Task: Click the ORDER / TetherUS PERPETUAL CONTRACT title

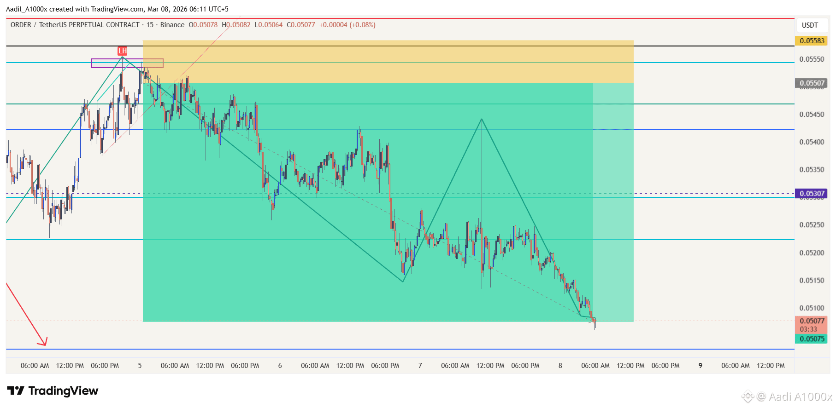Action: [x=75, y=25]
